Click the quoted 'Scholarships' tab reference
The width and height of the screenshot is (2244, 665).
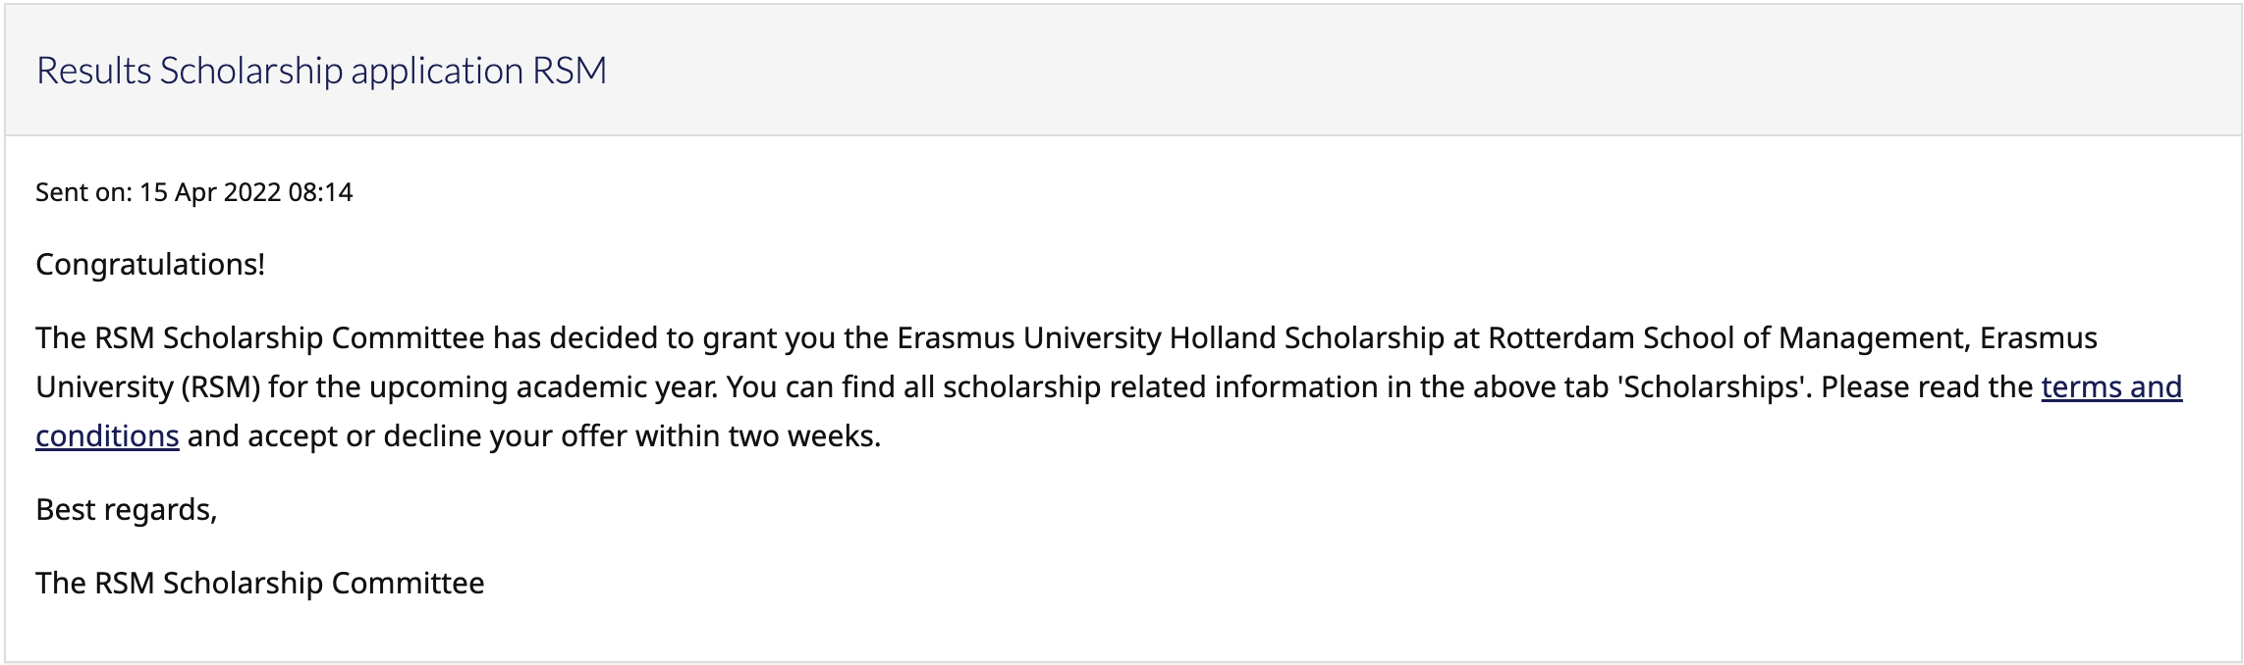(x=1714, y=387)
